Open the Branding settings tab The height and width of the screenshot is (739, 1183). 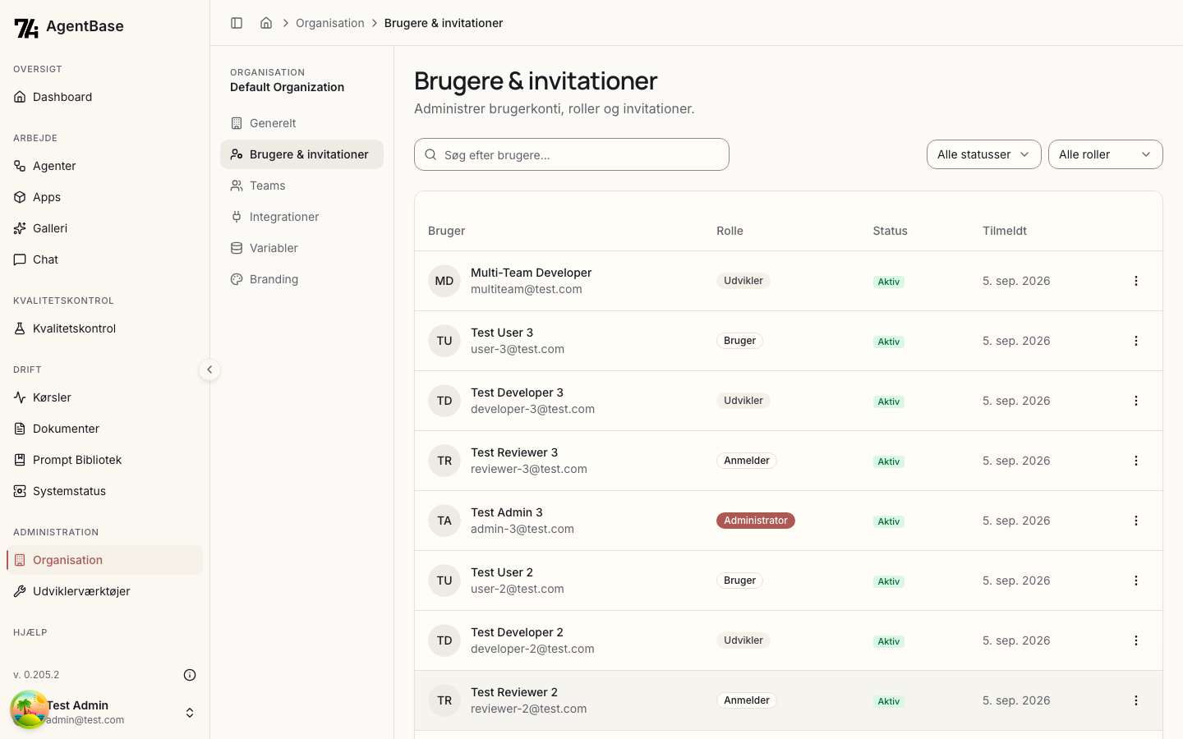(302, 279)
